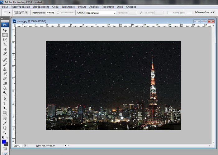Click the blue foreground color swatch
The width and height of the screenshot is (218, 155).
click(x=4, y=142)
